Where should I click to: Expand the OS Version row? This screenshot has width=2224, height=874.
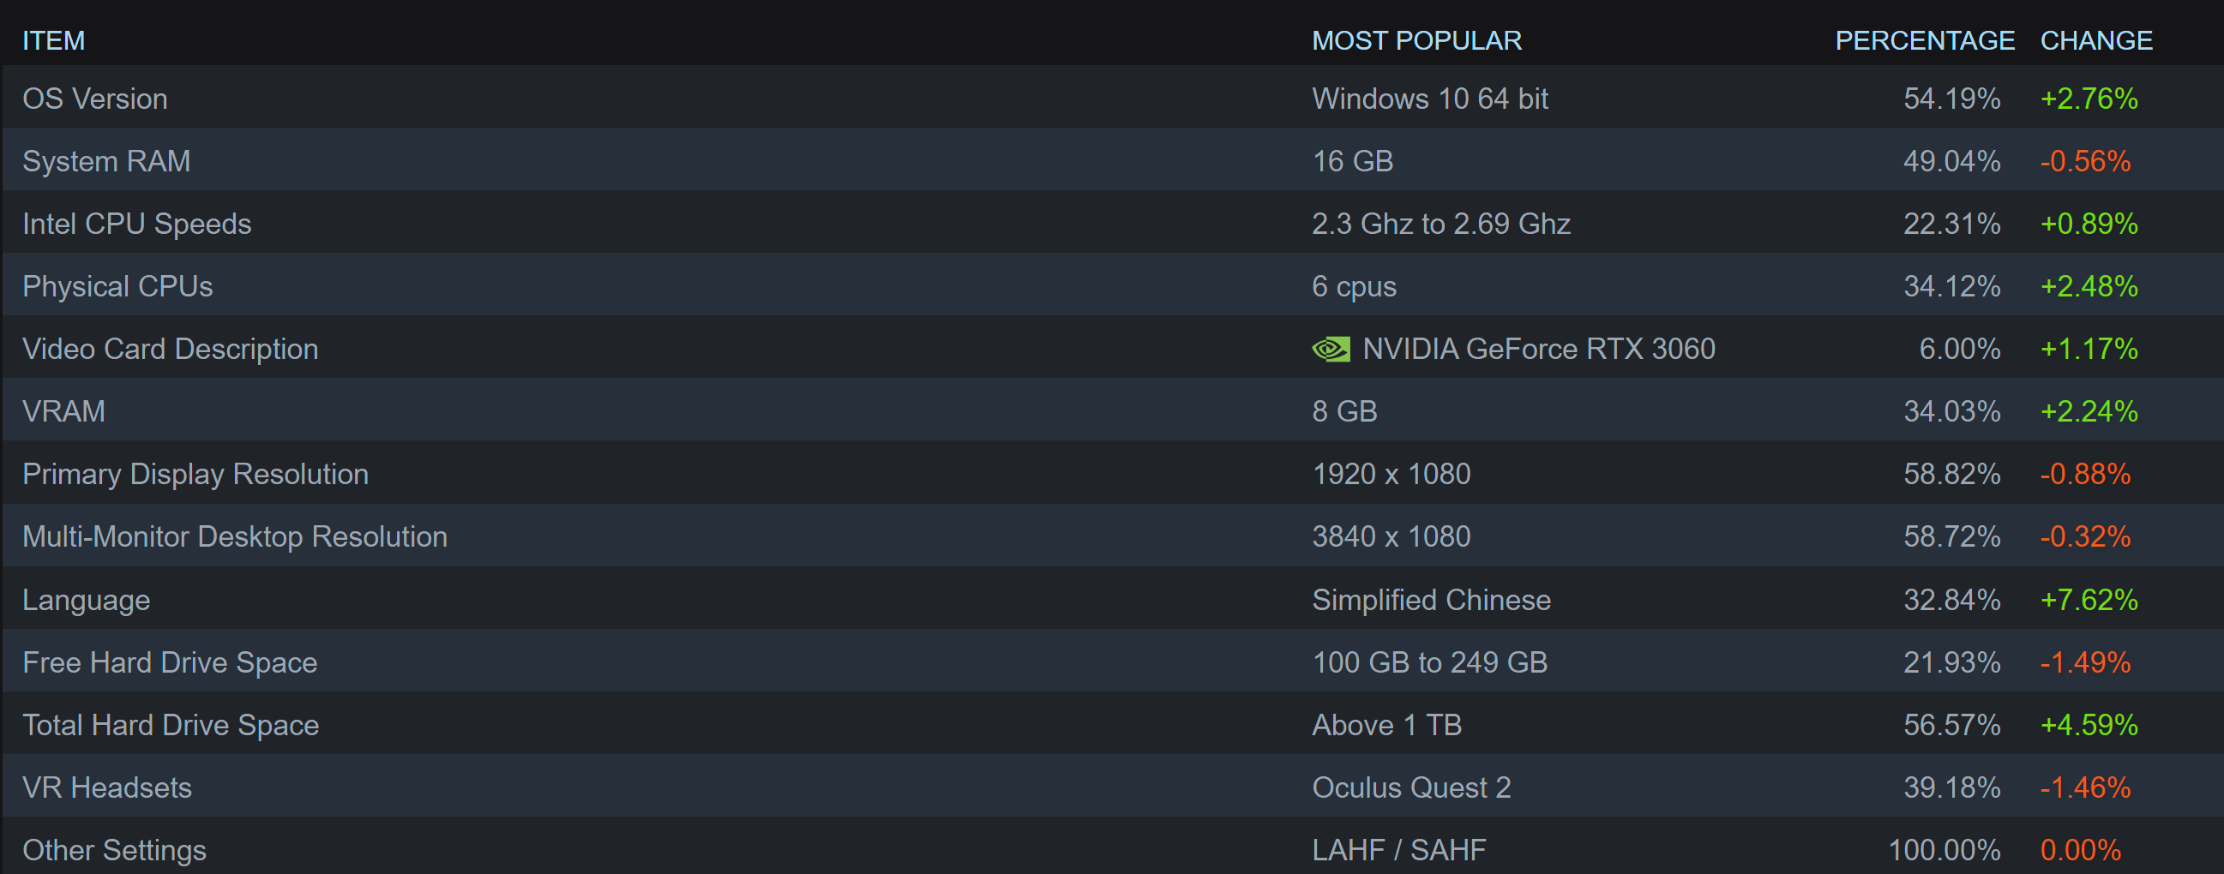(x=95, y=99)
